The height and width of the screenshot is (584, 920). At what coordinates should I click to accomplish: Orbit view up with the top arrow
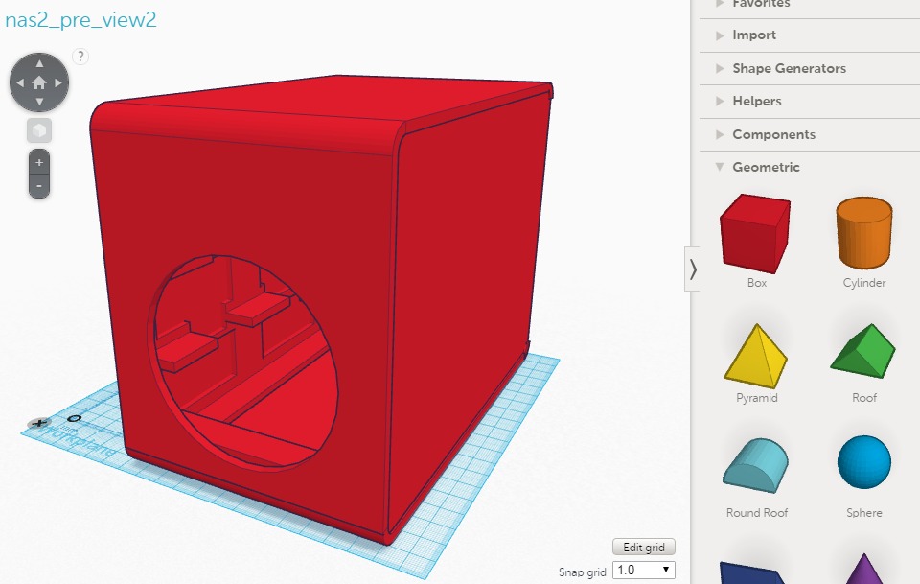(39, 64)
